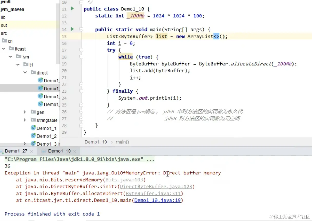Image resolution: width=312 pixels, height=221 pixels.
Task: Click the gen package folder icon
Action: point(33,112)
